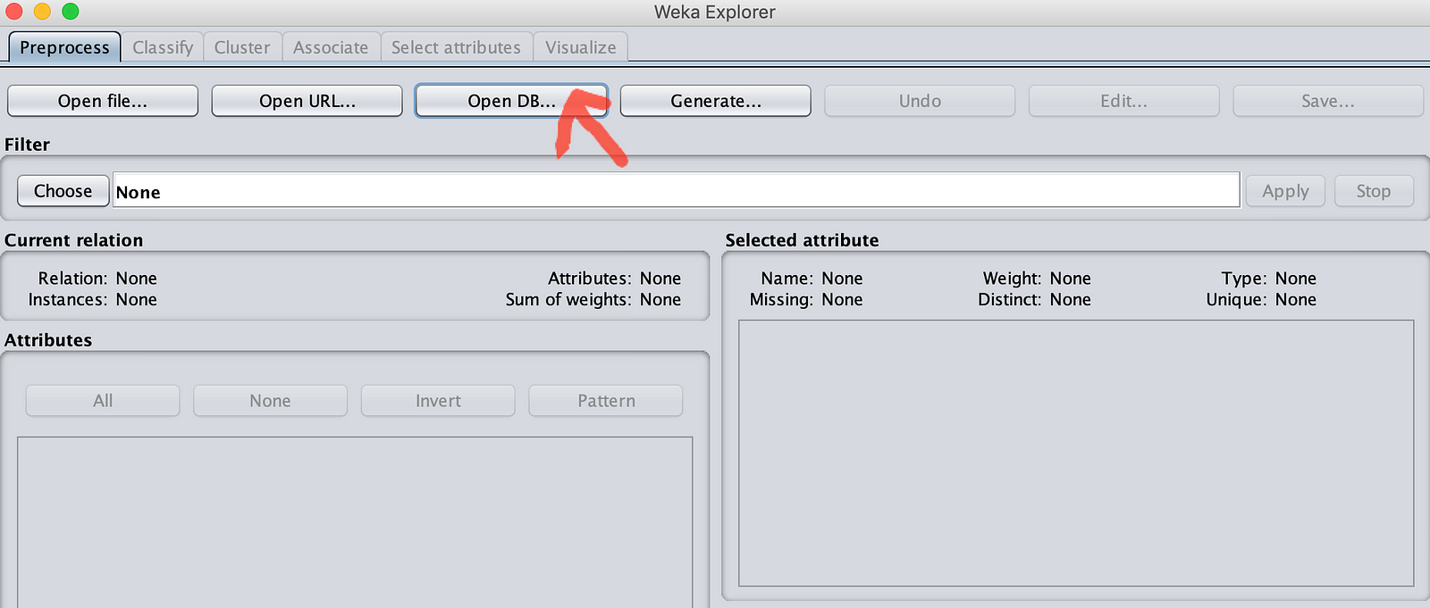Open a database with Open DB...
The width and height of the screenshot is (1430, 608).
(x=510, y=101)
